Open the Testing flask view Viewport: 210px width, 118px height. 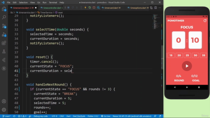[x=4, y=51]
